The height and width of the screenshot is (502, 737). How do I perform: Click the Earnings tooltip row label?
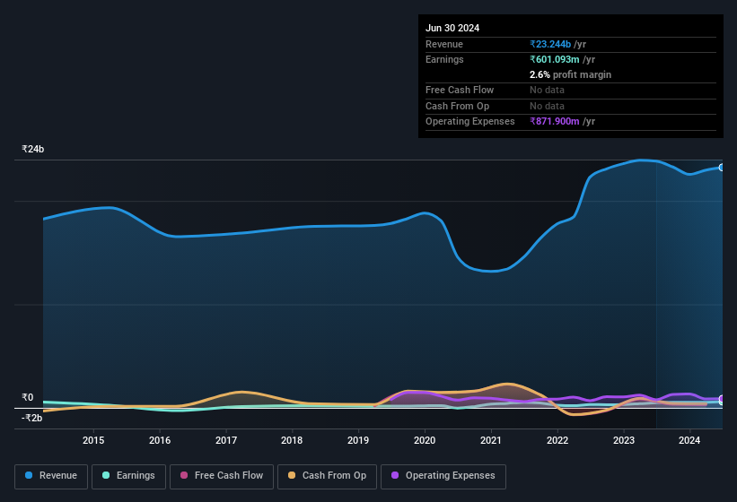(x=444, y=59)
